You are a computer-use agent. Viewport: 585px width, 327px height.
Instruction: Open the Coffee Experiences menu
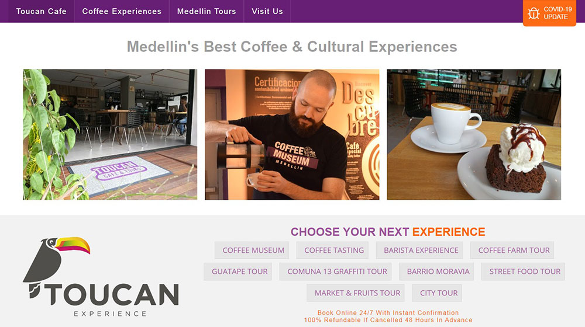(x=122, y=11)
